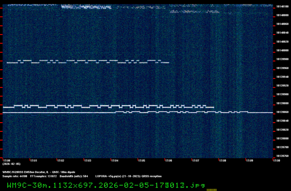Click the 'FFTsamples: 131072' text
291x191 pixels.
(x=43, y=176)
